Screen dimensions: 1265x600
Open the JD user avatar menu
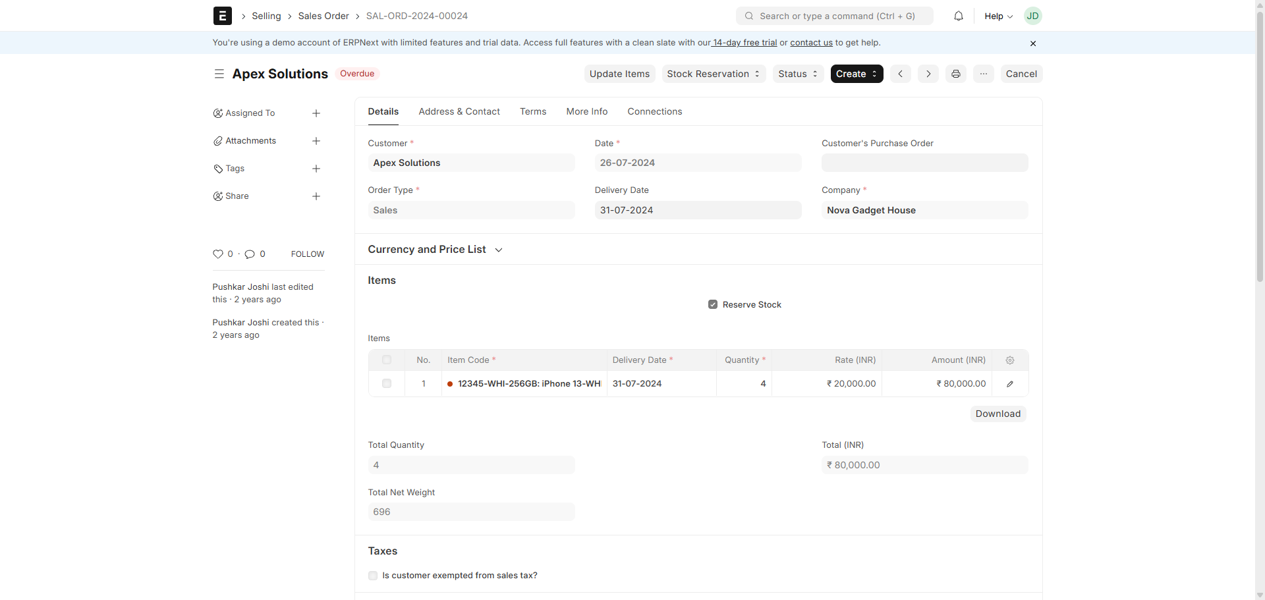tap(1032, 16)
